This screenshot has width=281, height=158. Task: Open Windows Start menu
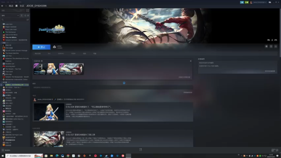pos(2,156)
